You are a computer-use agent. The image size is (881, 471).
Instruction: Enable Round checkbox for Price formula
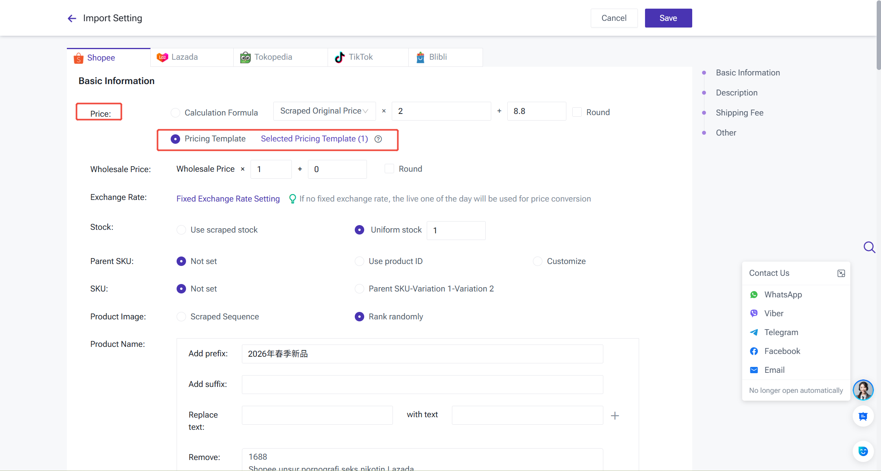click(x=577, y=112)
